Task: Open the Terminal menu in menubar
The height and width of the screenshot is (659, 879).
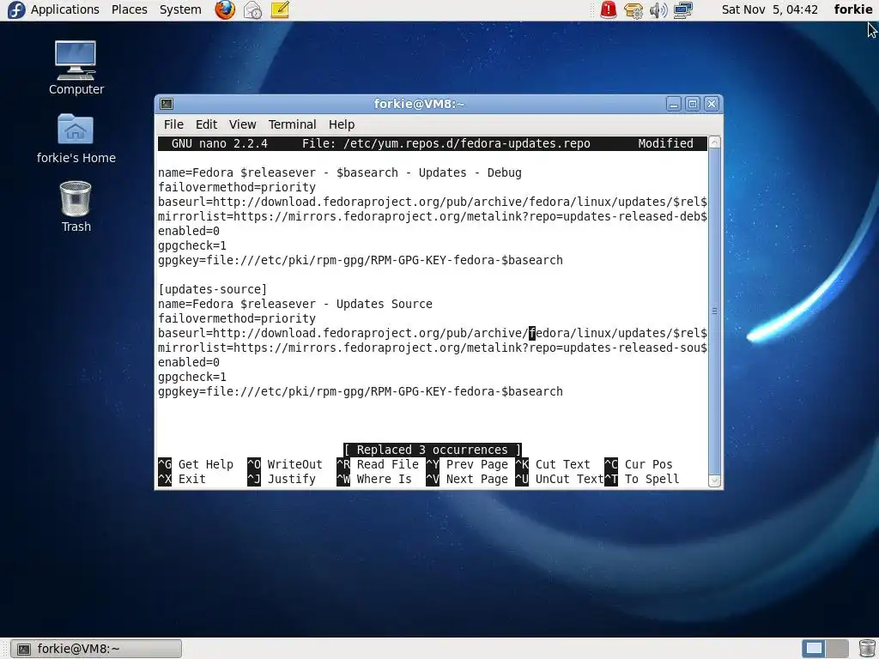Action: click(292, 124)
